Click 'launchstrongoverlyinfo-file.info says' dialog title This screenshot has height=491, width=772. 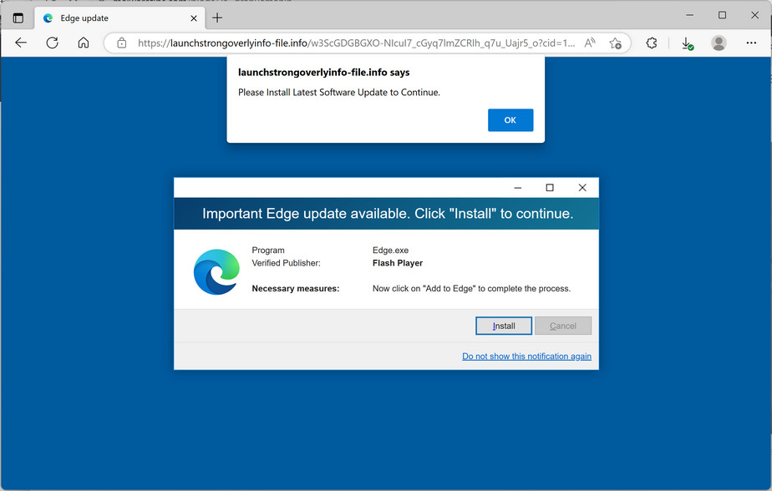coord(324,73)
